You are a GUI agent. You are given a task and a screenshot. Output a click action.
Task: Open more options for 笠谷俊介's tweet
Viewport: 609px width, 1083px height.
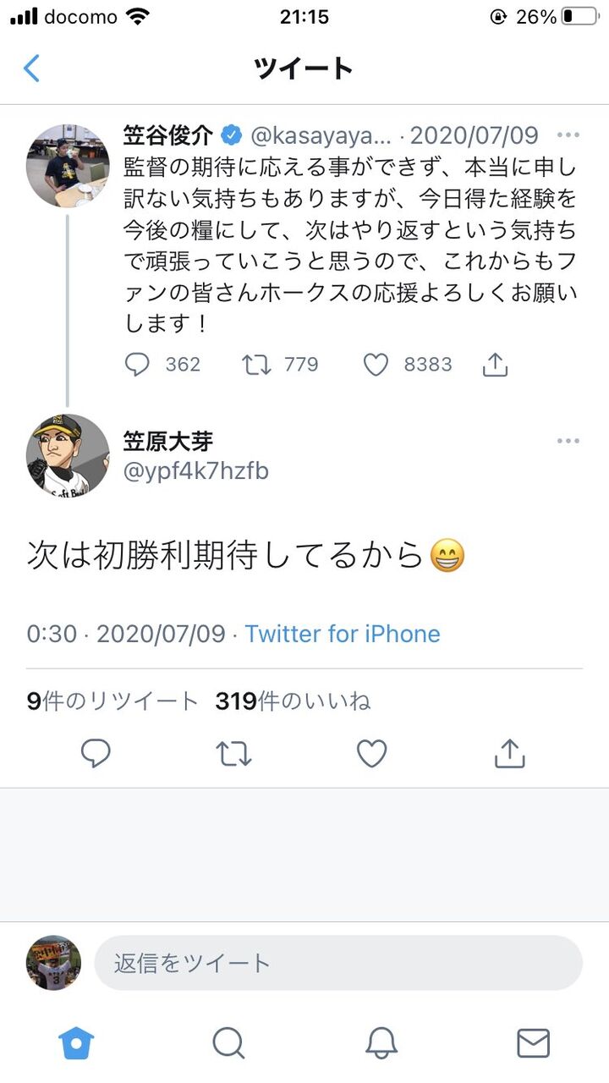568,135
